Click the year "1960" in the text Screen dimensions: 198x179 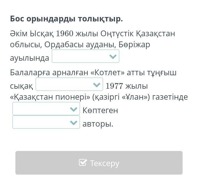tap(65, 34)
